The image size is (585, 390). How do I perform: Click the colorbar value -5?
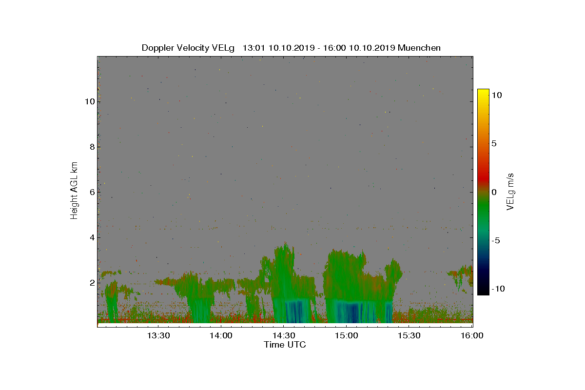(495, 240)
